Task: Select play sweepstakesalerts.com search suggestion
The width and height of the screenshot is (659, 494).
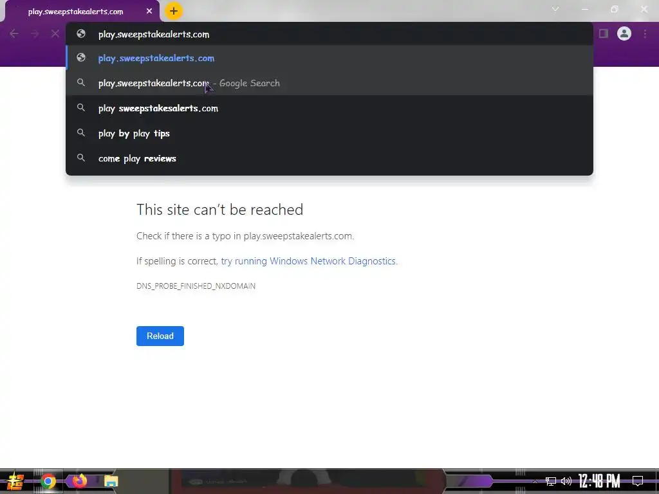Action: [x=329, y=108]
